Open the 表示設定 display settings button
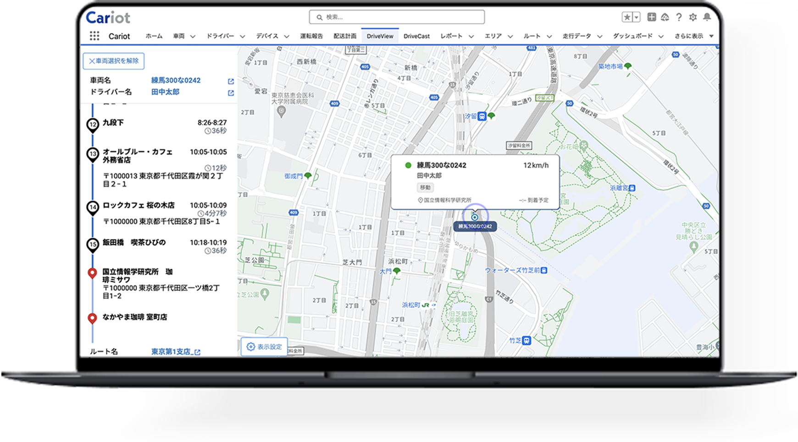The width and height of the screenshot is (798, 442). (x=265, y=347)
